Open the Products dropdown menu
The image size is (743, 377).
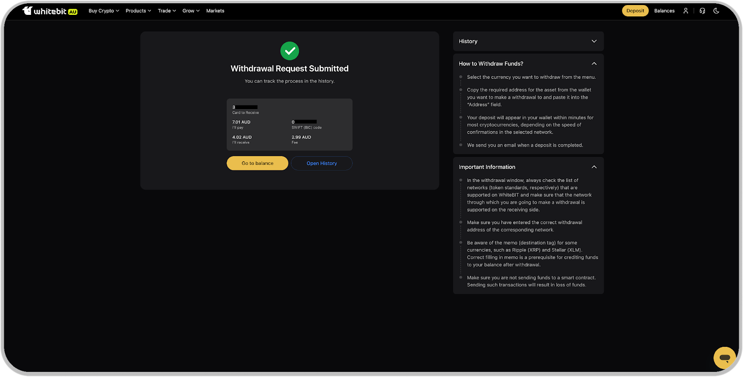(x=138, y=11)
